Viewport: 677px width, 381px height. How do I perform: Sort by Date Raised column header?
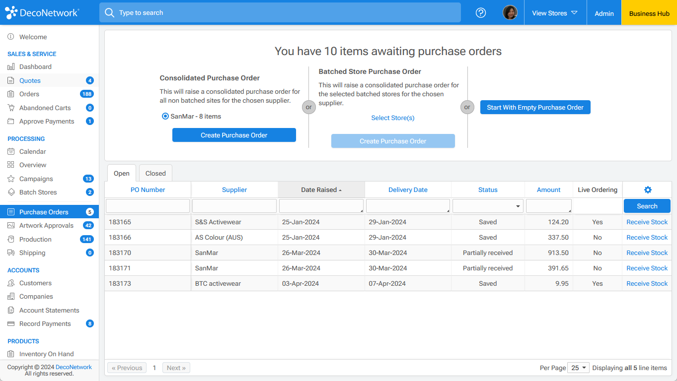[x=321, y=190]
